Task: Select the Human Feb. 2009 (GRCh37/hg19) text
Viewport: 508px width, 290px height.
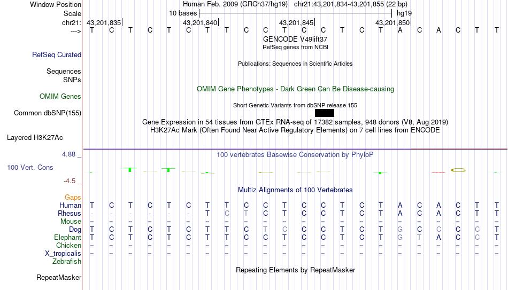Action: click(x=235, y=4)
